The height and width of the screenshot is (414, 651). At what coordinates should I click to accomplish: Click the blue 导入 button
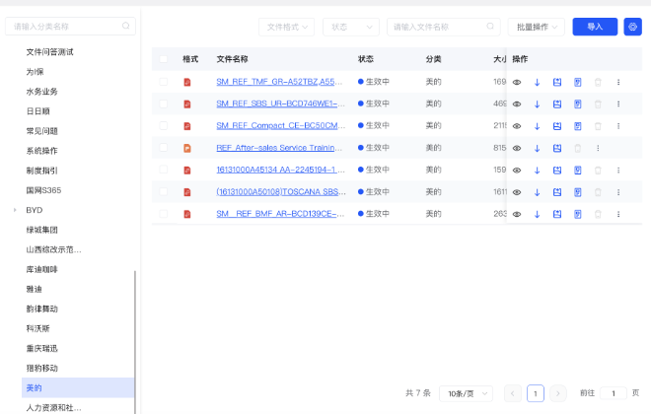tap(595, 27)
